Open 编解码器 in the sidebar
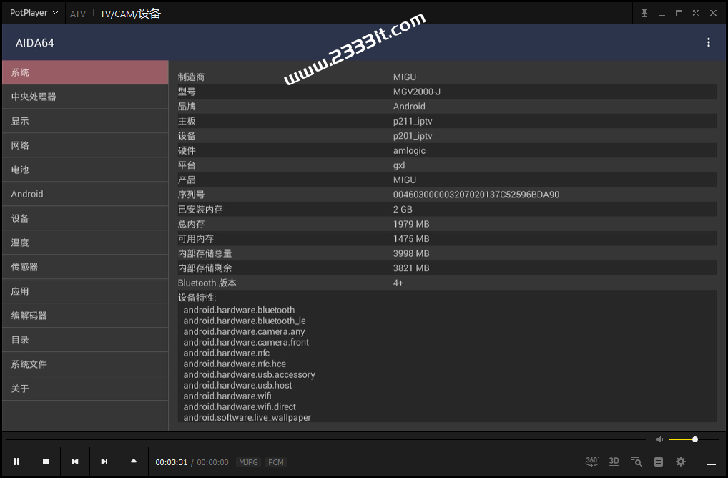Viewport: 728px width, 478px height. click(85, 316)
